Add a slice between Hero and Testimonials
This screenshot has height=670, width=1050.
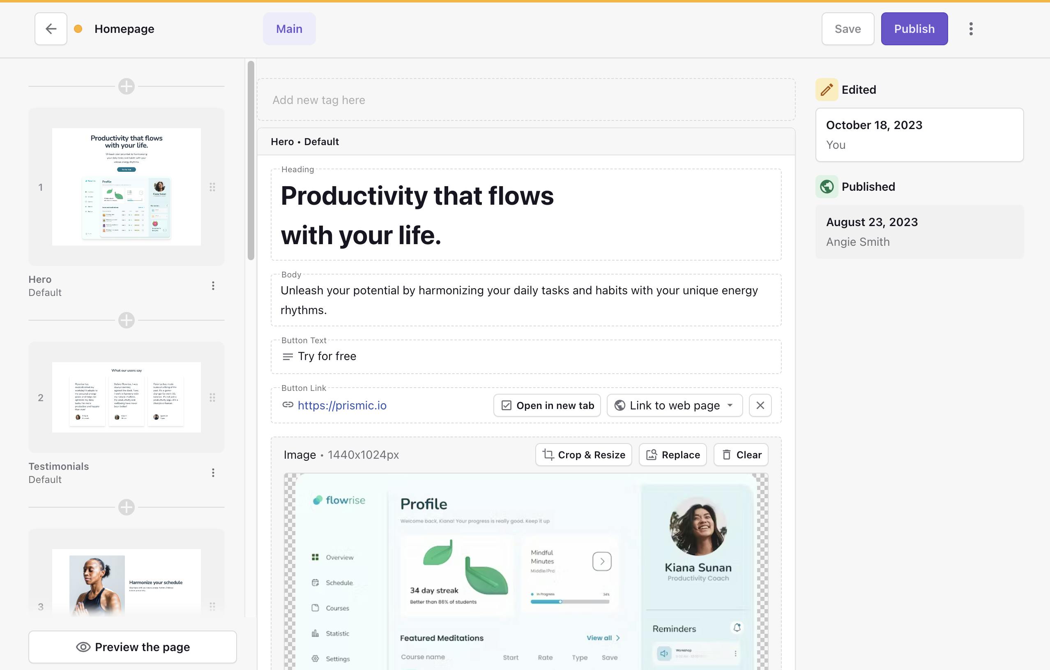[126, 320]
